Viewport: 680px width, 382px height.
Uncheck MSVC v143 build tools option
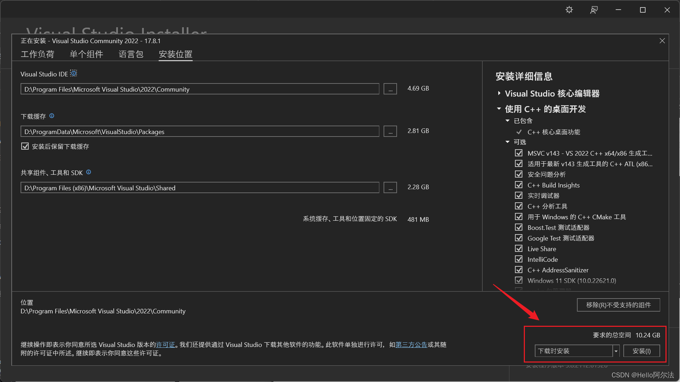pyautogui.click(x=518, y=153)
